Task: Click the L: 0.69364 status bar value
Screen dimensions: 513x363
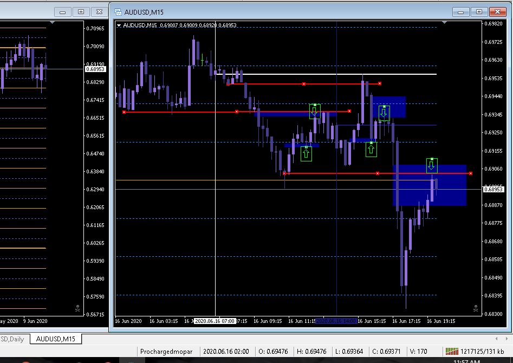Action: pos(349,352)
